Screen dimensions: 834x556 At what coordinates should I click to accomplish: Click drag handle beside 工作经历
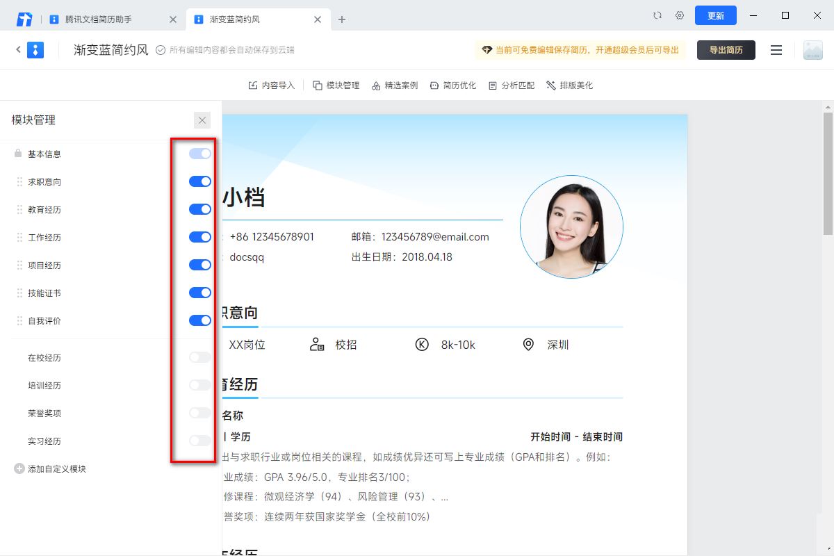[19, 237]
